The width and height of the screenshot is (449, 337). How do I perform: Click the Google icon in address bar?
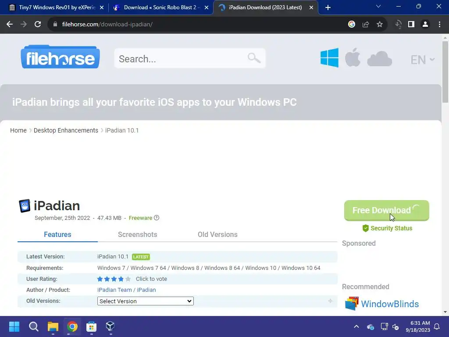tap(352, 25)
